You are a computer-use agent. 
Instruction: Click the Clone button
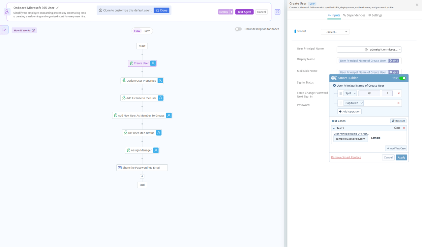pos(161,10)
